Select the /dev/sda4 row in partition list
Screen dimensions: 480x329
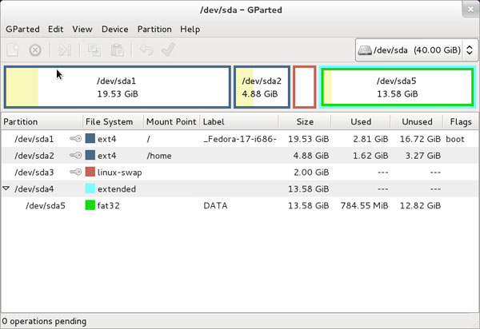[240, 188]
